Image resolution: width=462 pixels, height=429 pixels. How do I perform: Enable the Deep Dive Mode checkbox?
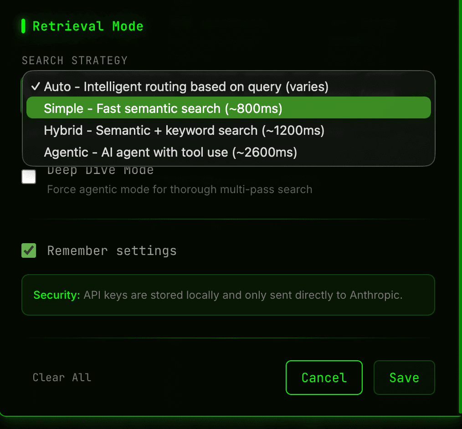point(29,177)
